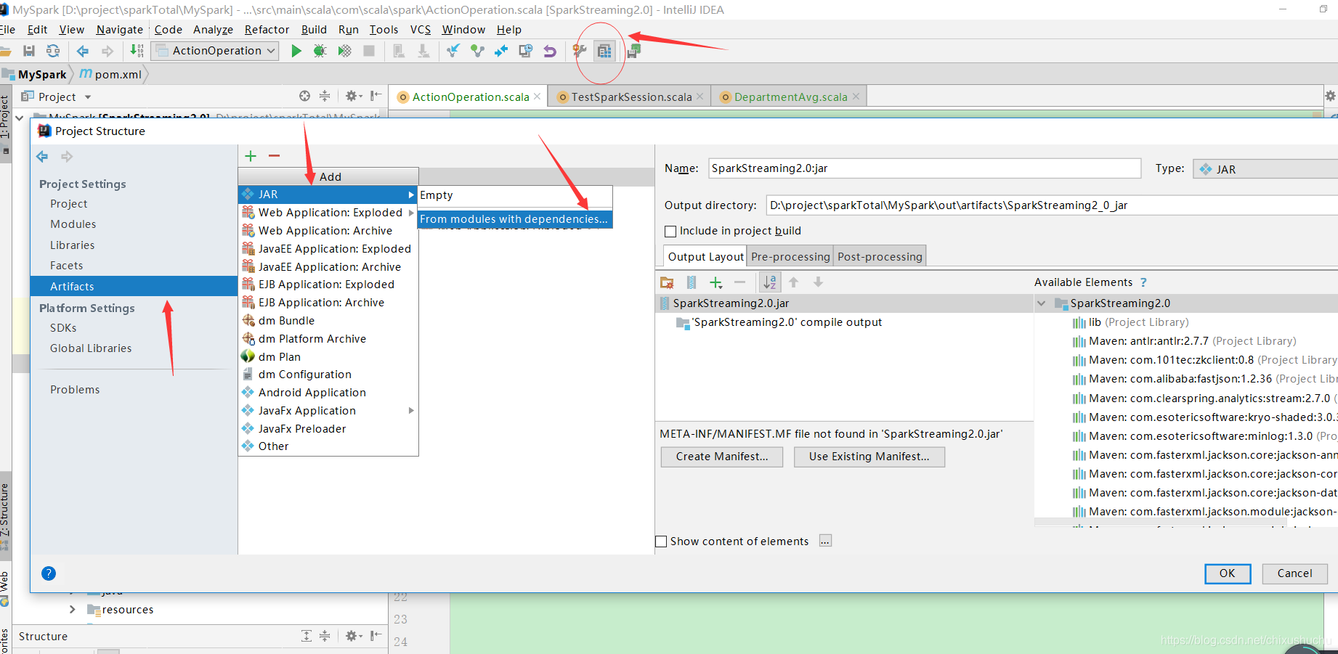1338x654 pixels.
Task: Click the ellipsis button beside Show content
Action: point(825,541)
